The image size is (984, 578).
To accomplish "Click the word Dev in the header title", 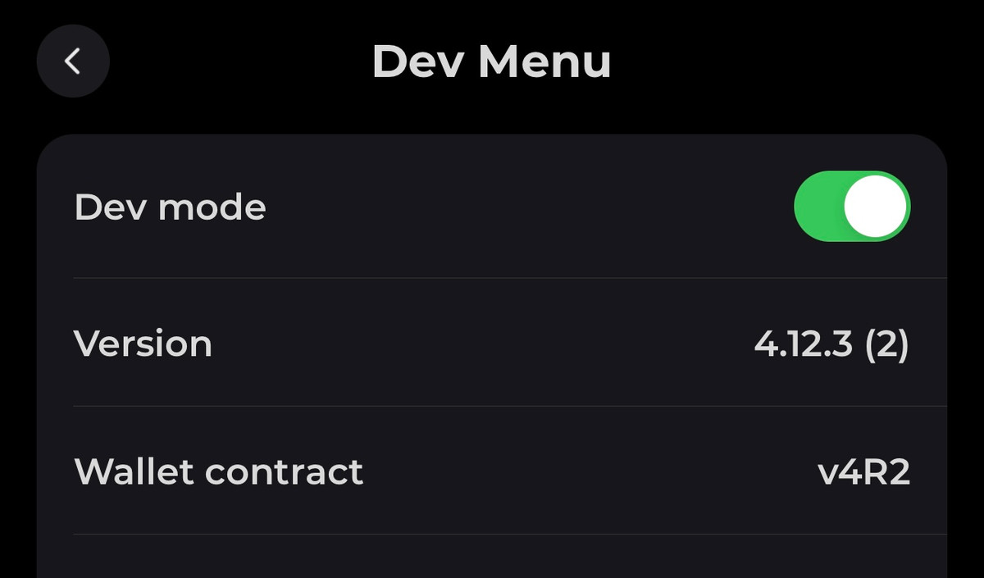I will [x=417, y=61].
